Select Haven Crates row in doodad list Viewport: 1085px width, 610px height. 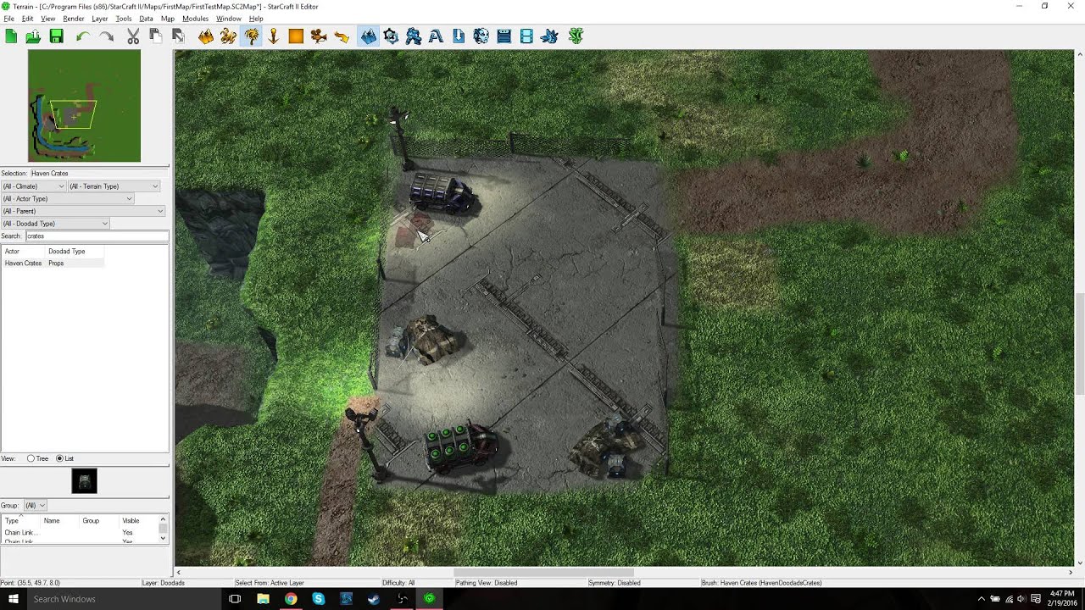(x=53, y=263)
